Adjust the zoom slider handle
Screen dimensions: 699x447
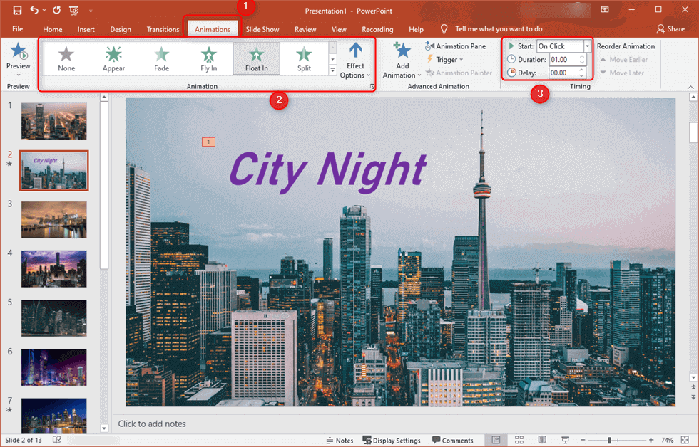tap(609, 440)
